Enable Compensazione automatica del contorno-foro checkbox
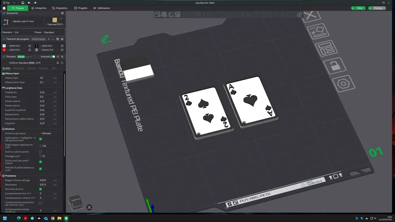 click(x=40, y=203)
